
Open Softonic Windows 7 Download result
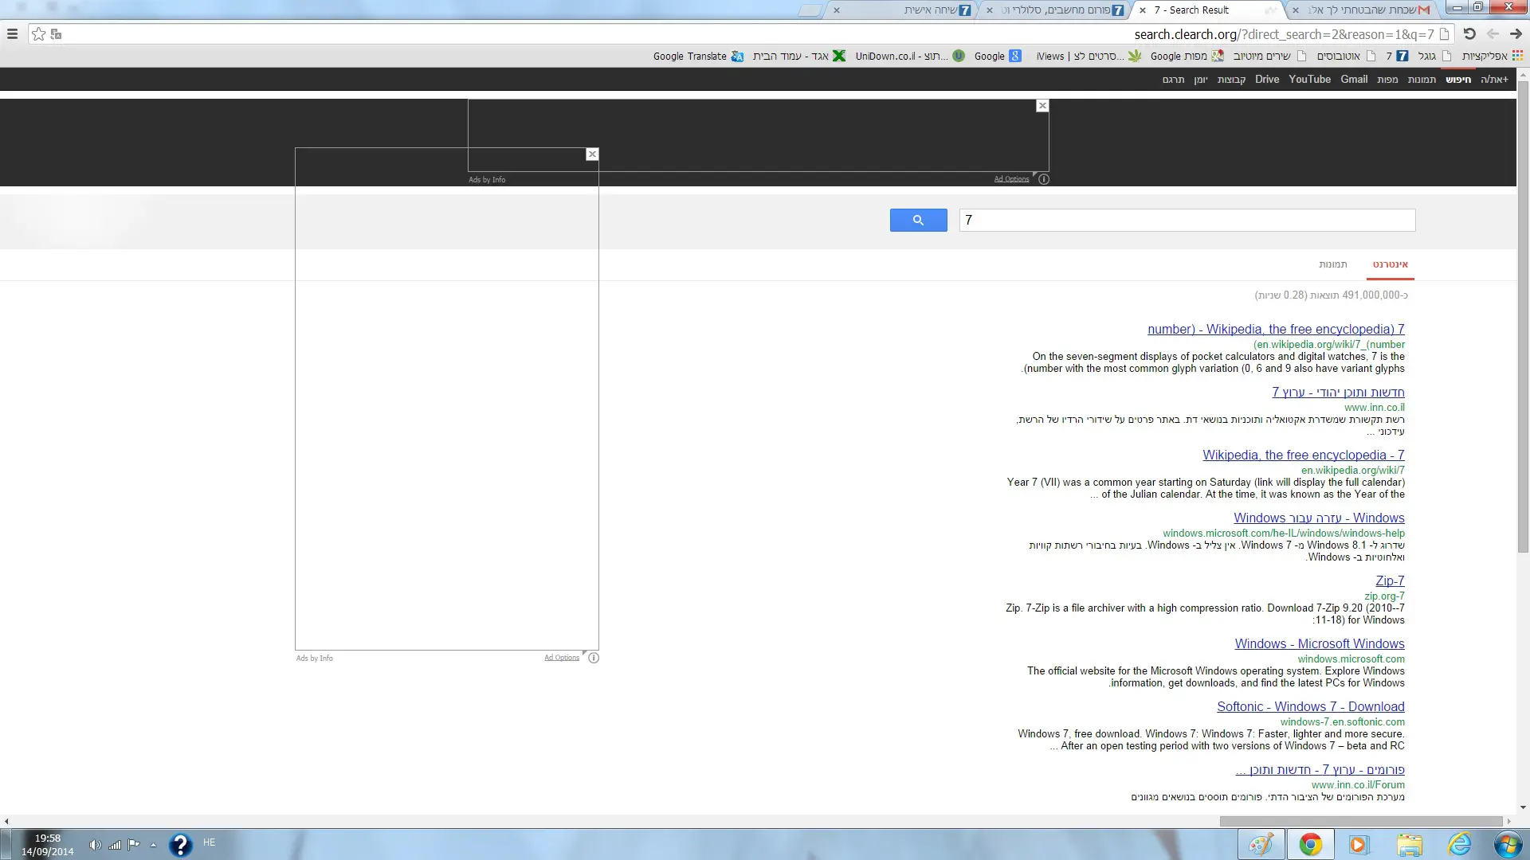1310,707
